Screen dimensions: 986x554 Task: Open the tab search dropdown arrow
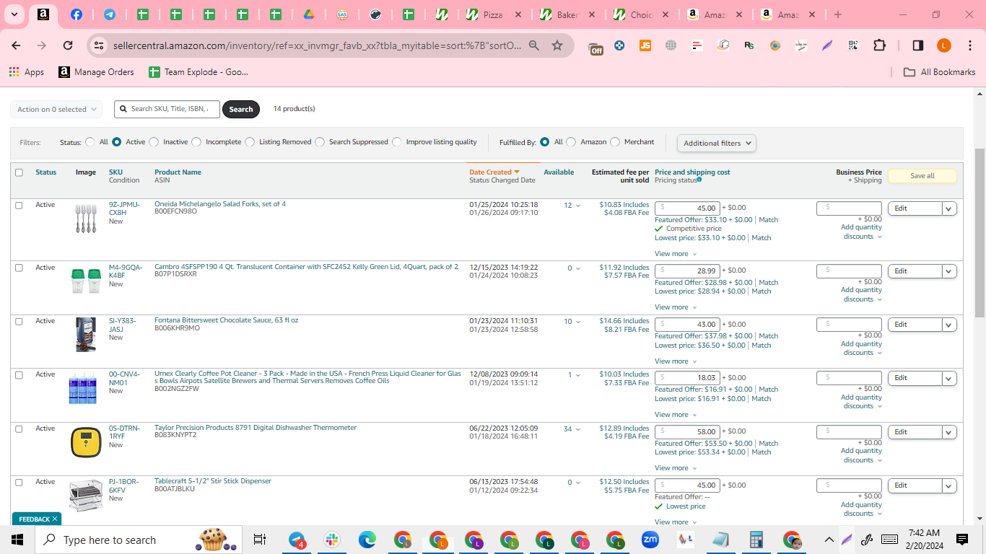(x=14, y=14)
